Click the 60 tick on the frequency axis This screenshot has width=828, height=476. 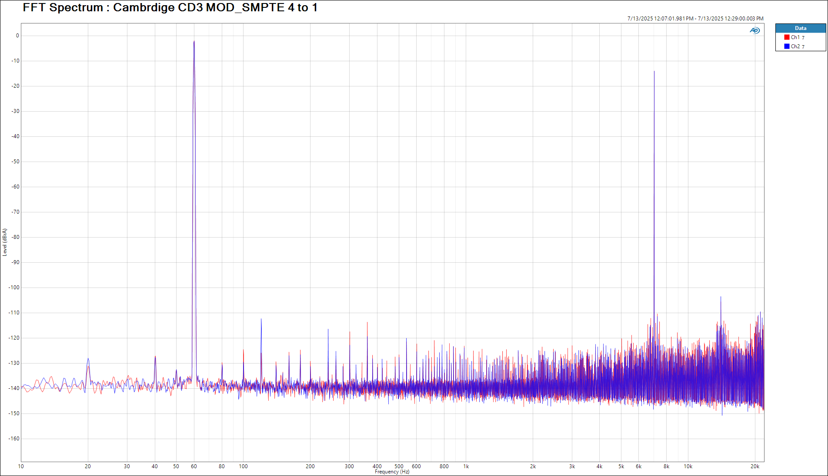click(194, 466)
